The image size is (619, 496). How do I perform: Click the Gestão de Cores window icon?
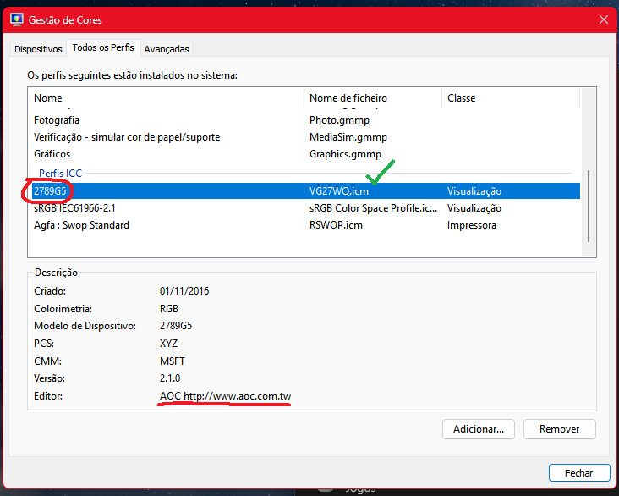[x=17, y=19]
